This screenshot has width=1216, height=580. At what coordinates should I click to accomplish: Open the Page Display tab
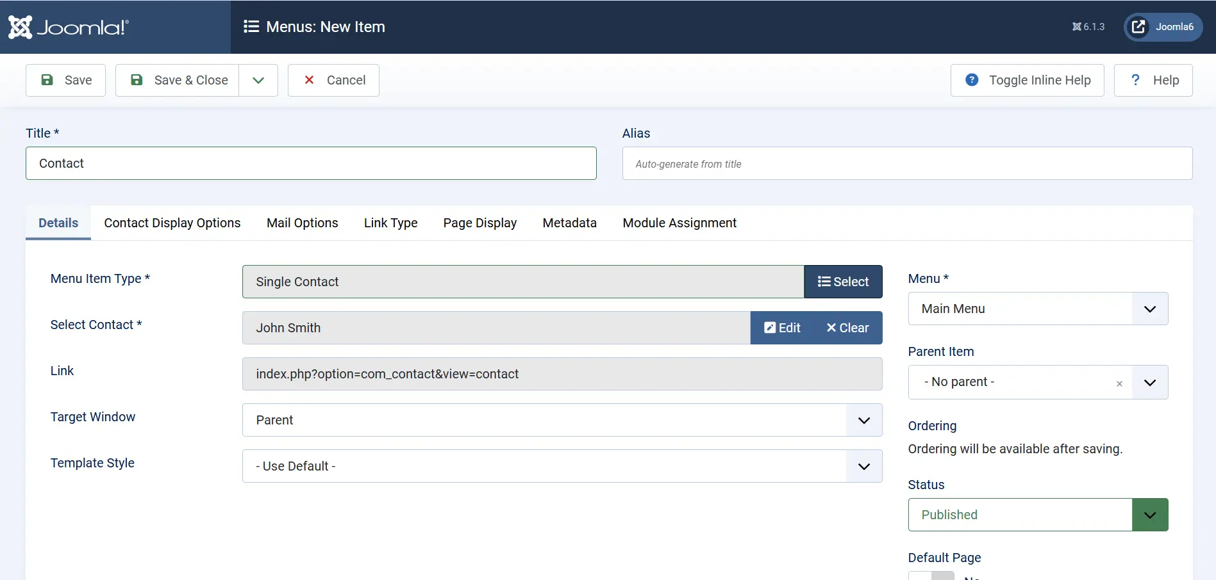coord(480,223)
